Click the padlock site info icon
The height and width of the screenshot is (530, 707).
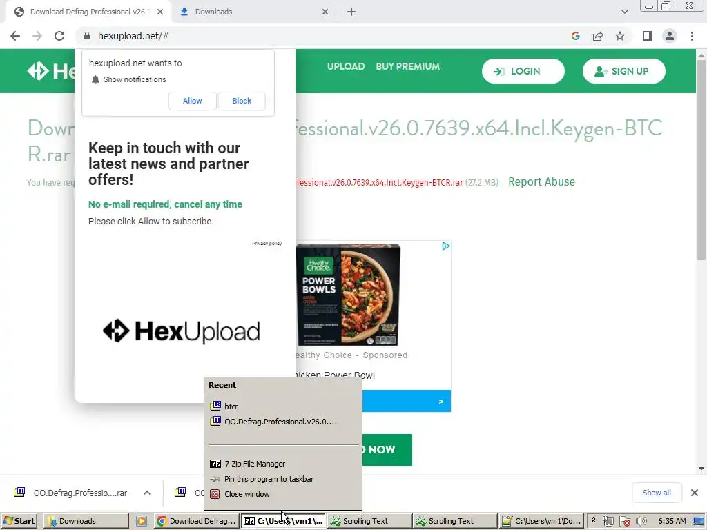tap(87, 36)
